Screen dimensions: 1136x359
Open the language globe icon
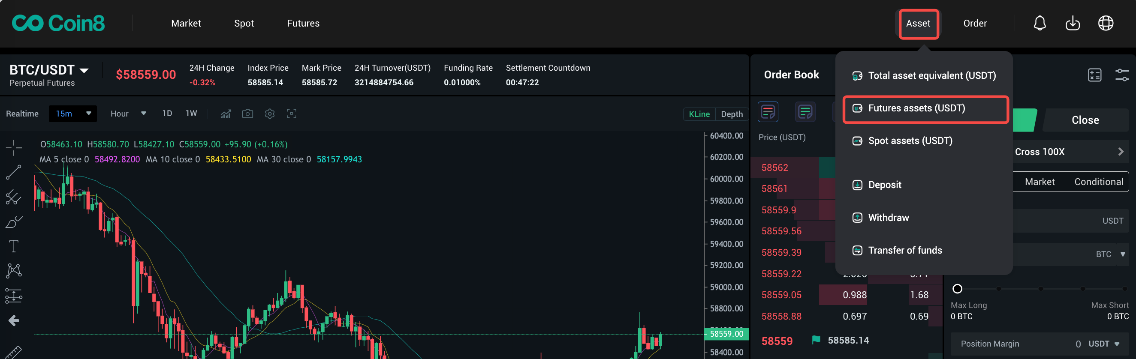click(x=1106, y=23)
